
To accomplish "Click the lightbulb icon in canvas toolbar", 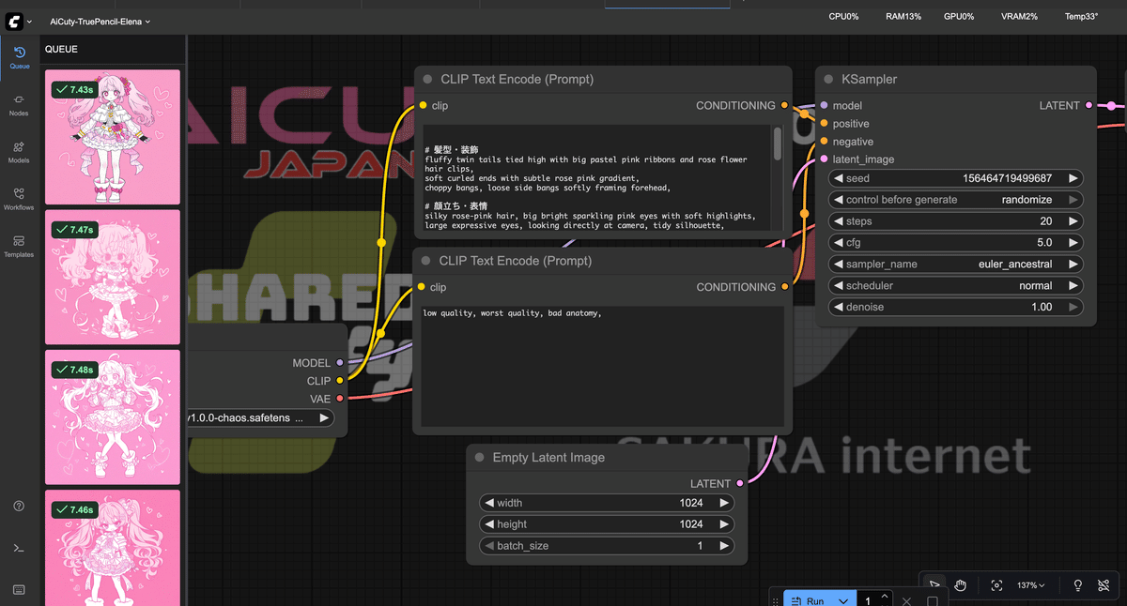I will tap(1077, 585).
